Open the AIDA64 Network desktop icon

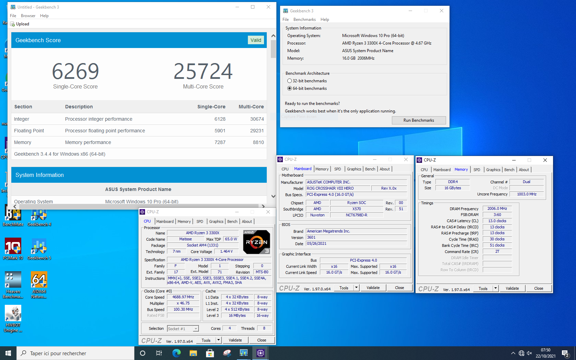coord(39,285)
